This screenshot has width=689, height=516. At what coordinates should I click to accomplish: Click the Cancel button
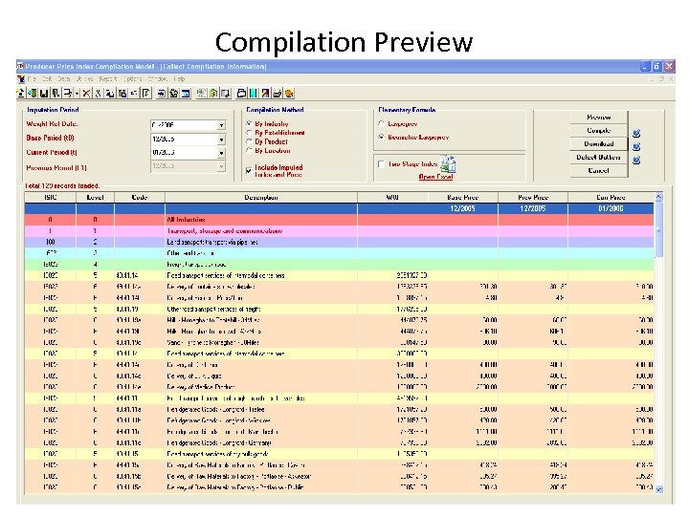598,171
